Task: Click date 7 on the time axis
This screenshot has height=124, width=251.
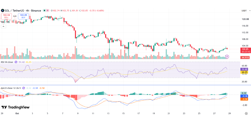Action: (63, 113)
